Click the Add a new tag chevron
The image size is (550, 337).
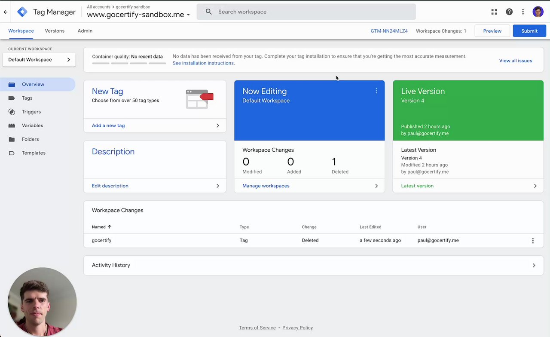[218, 126]
